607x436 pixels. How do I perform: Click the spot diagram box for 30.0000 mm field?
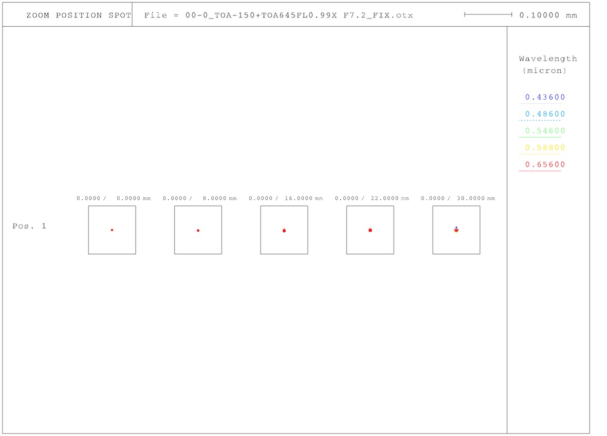(456, 230)
